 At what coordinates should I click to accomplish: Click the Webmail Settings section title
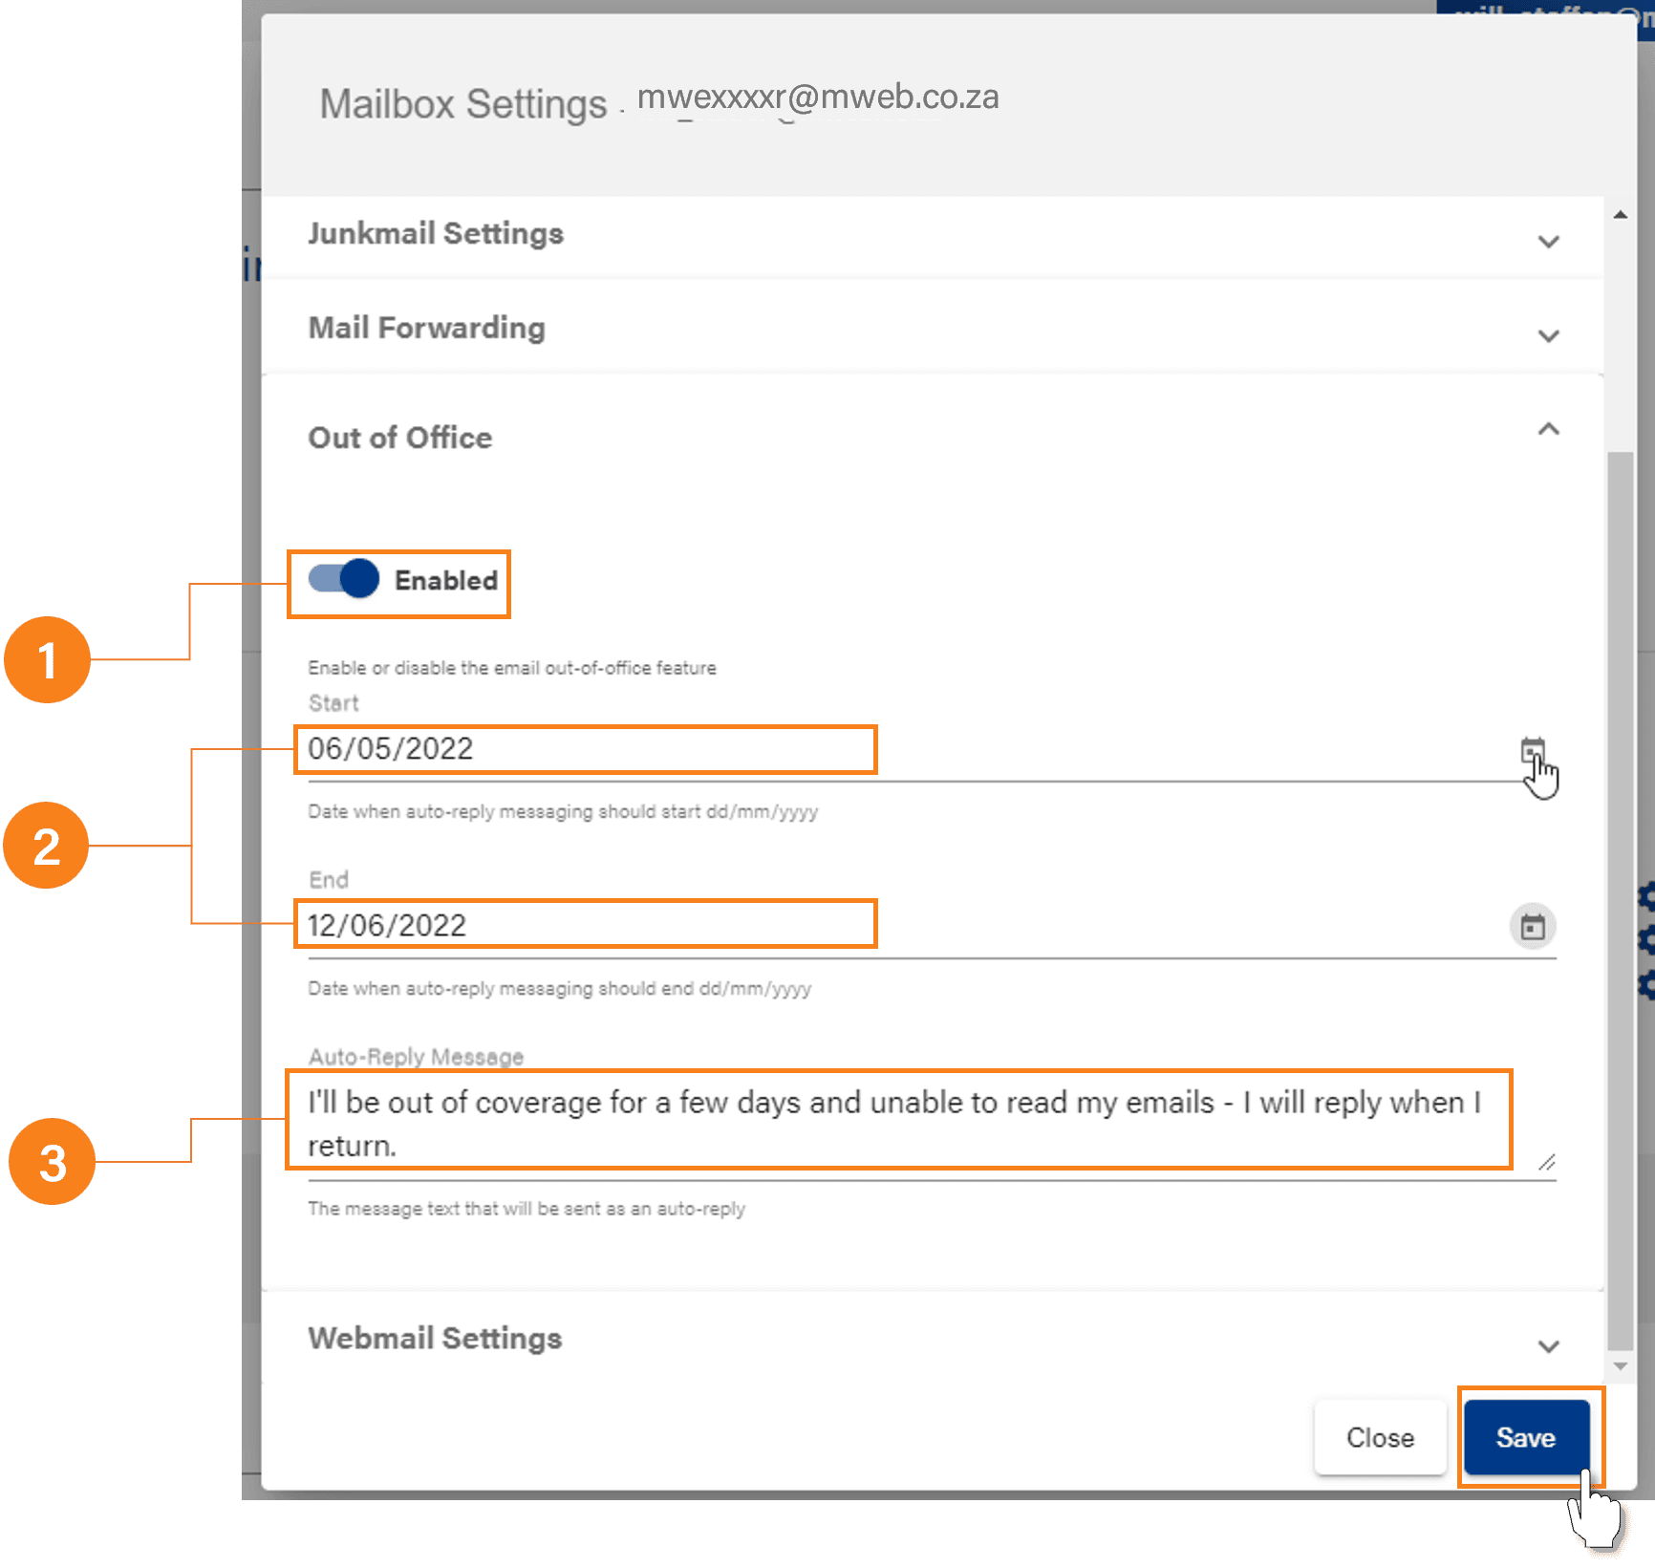click(435, 1338)
